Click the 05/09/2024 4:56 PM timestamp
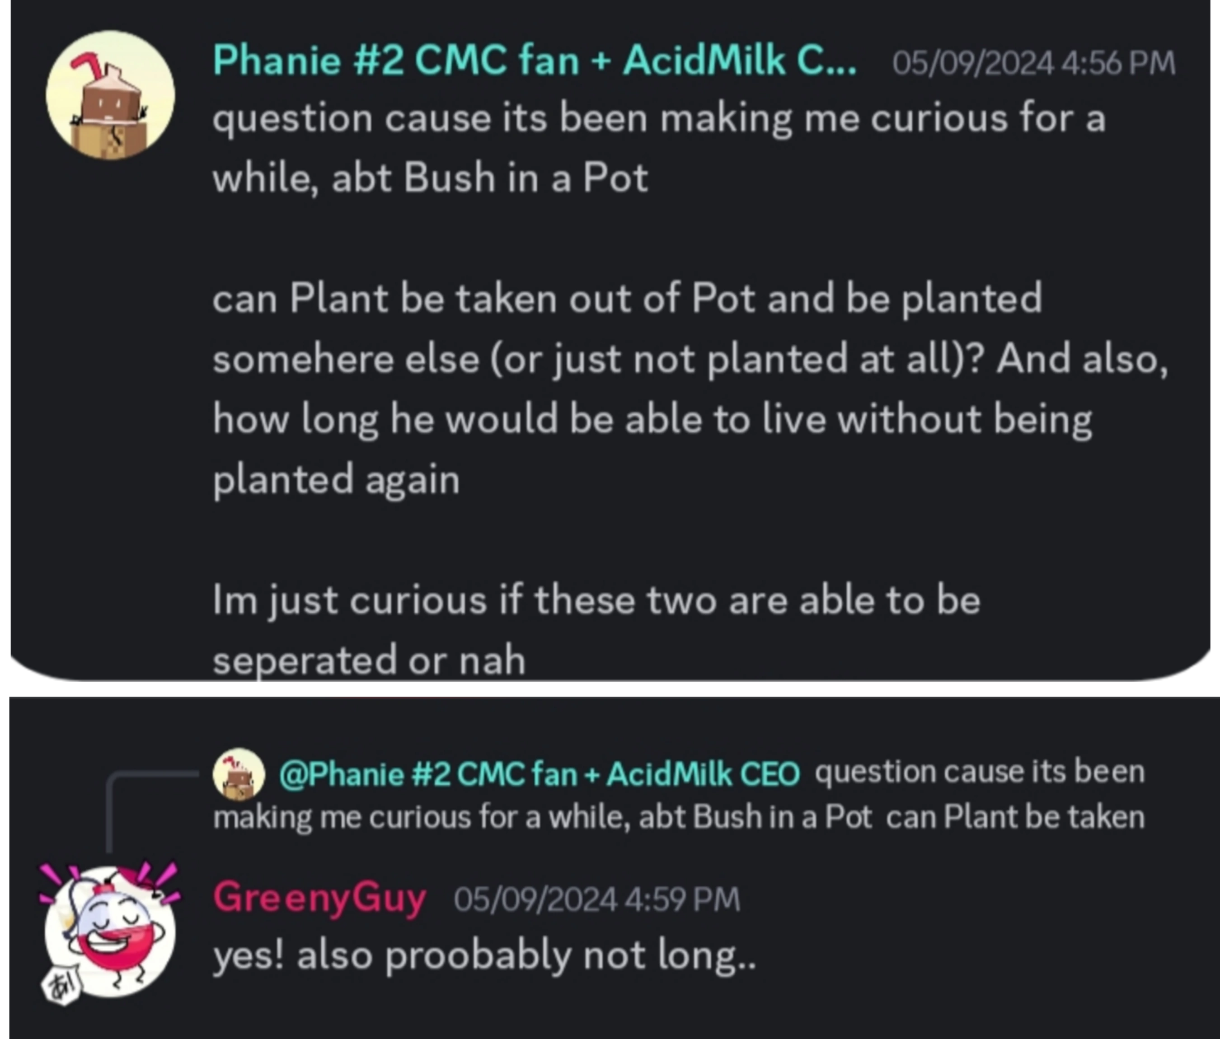Image resolution: width=1220 pixels, height=1039 pixels. point(1033,63)
